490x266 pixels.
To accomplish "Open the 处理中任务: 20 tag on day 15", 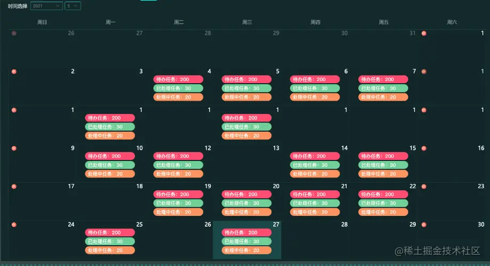I will coord(383,174).
